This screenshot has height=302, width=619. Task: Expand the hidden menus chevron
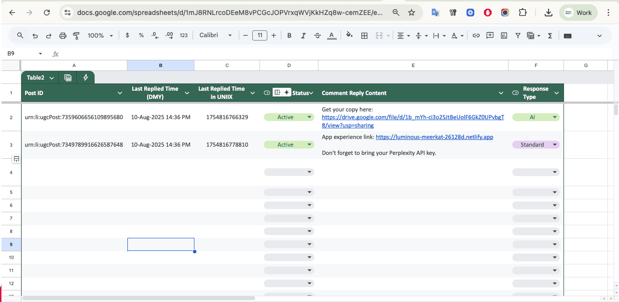point(600,35)
